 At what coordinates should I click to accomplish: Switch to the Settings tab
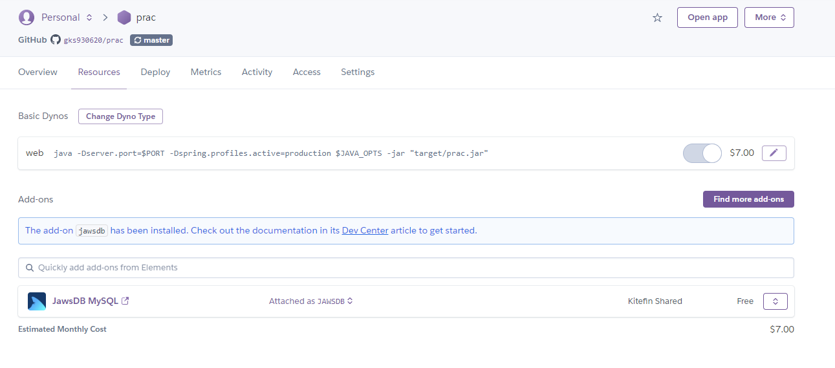pos(358,72)
